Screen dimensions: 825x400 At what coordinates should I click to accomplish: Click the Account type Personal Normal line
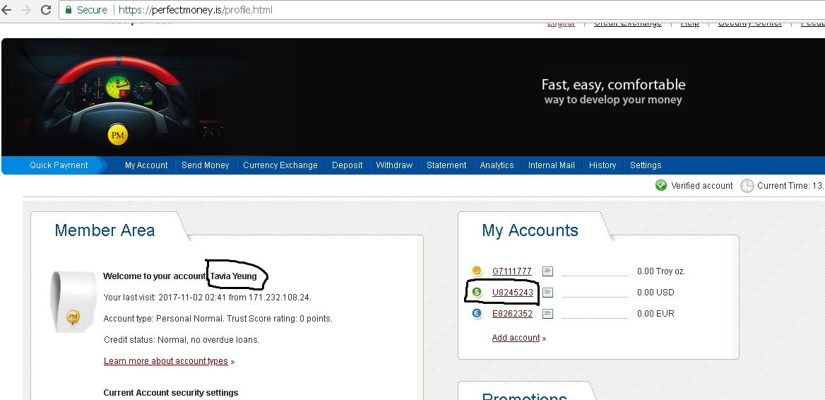(218, 319)
